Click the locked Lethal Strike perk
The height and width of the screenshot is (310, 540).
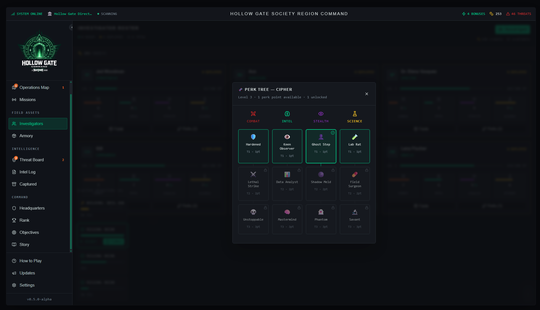coord(253,184)
